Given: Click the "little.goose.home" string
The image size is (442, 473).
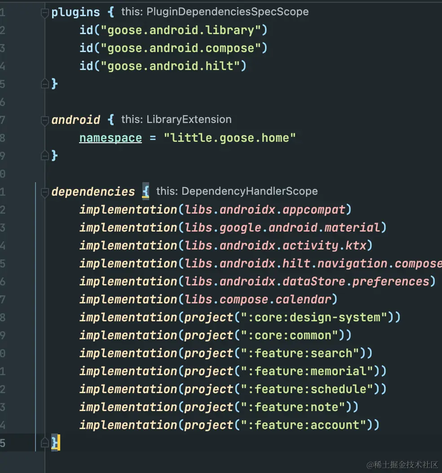Looking at the screenshot, I should click(230, 138).
